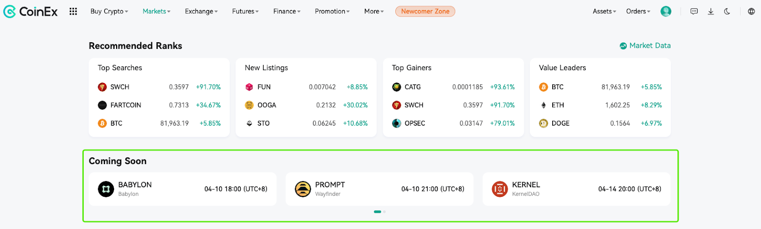The image size is (761, 229).
Task: Click the Coming Soon heading
Action: [x=117, y=161]
